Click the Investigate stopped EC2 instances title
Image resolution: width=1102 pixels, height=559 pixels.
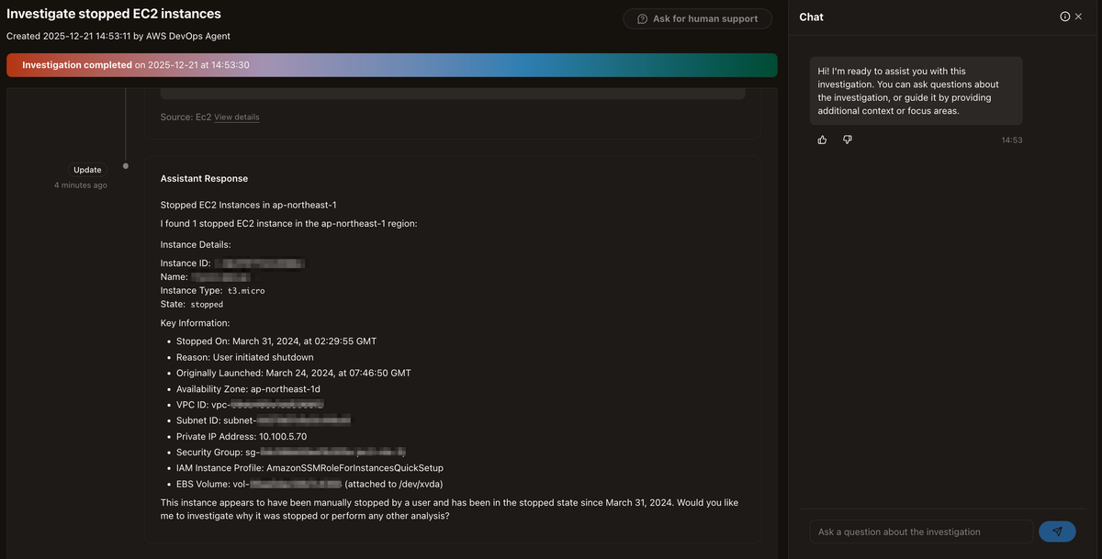point(114,15)
